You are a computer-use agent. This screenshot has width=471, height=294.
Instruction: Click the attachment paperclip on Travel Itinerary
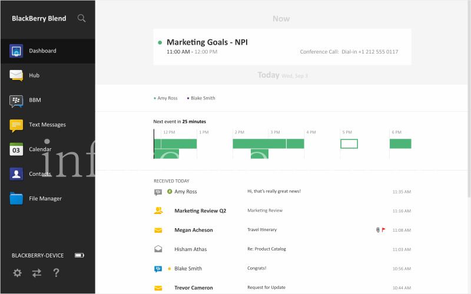378,230
